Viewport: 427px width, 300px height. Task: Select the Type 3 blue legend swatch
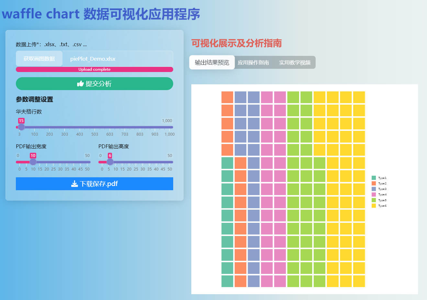pos(373,189)
